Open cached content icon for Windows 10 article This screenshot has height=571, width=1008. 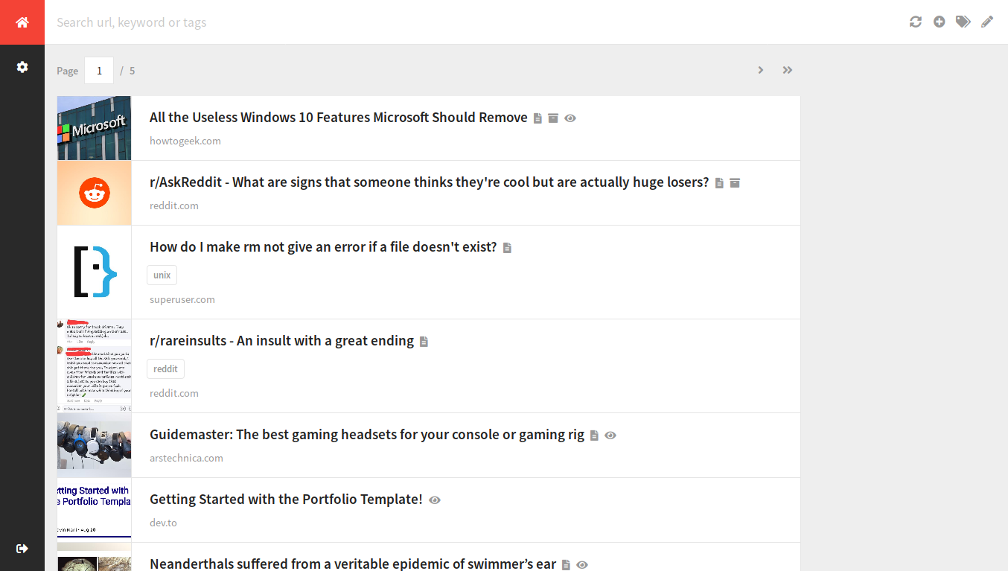tap(538, 118)
